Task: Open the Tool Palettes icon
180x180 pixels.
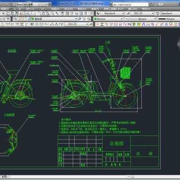Action: click(x=72, y=13)
